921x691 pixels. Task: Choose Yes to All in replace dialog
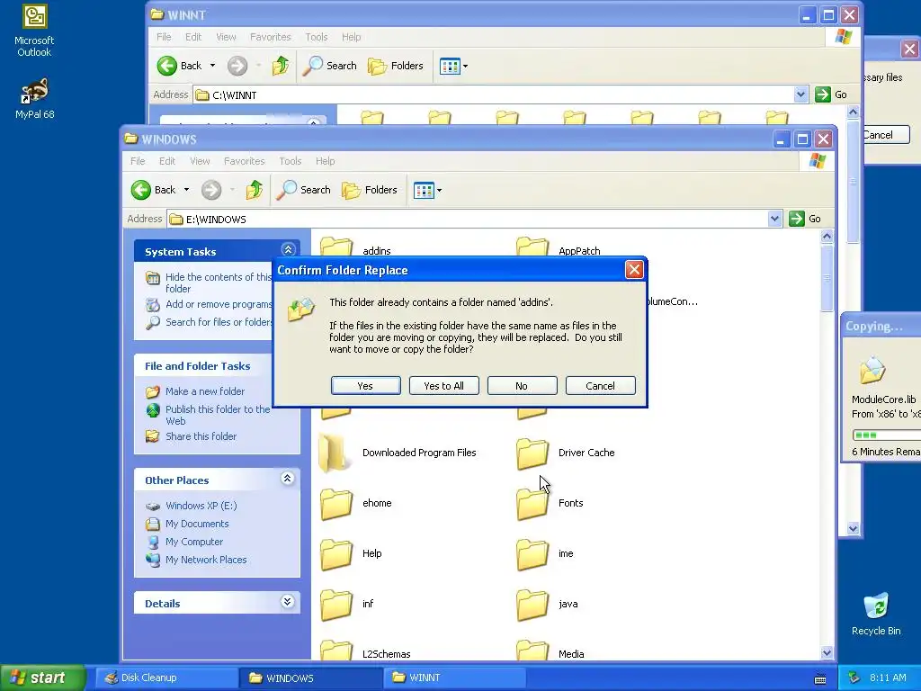point(443,385)
